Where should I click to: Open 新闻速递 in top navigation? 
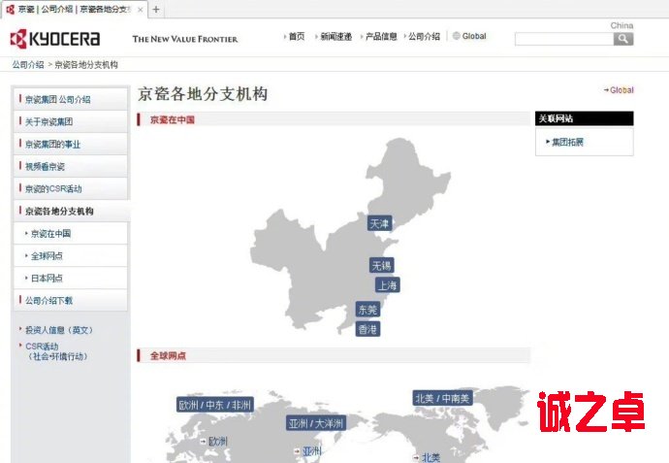pyautogui.click(x=336, y=36)
